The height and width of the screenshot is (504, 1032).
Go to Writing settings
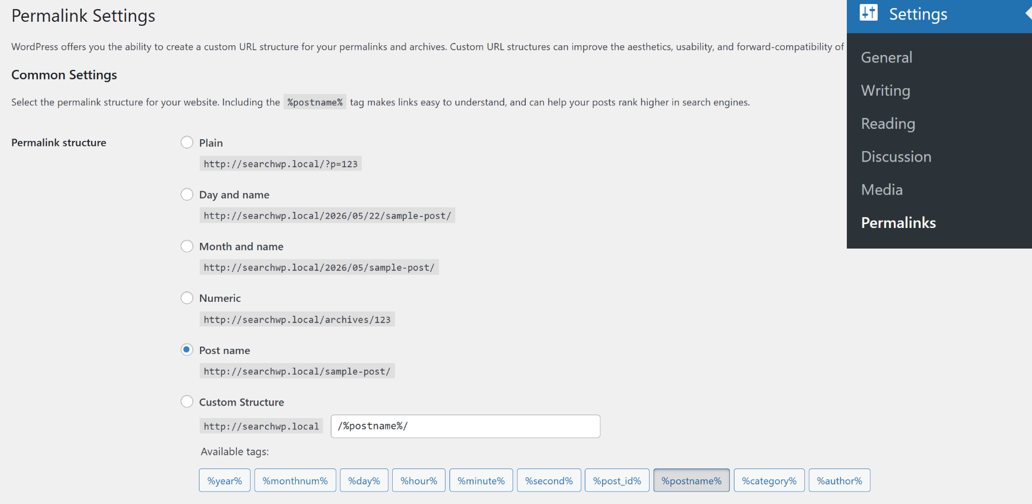pyautogui.click(x=885, y=90)
